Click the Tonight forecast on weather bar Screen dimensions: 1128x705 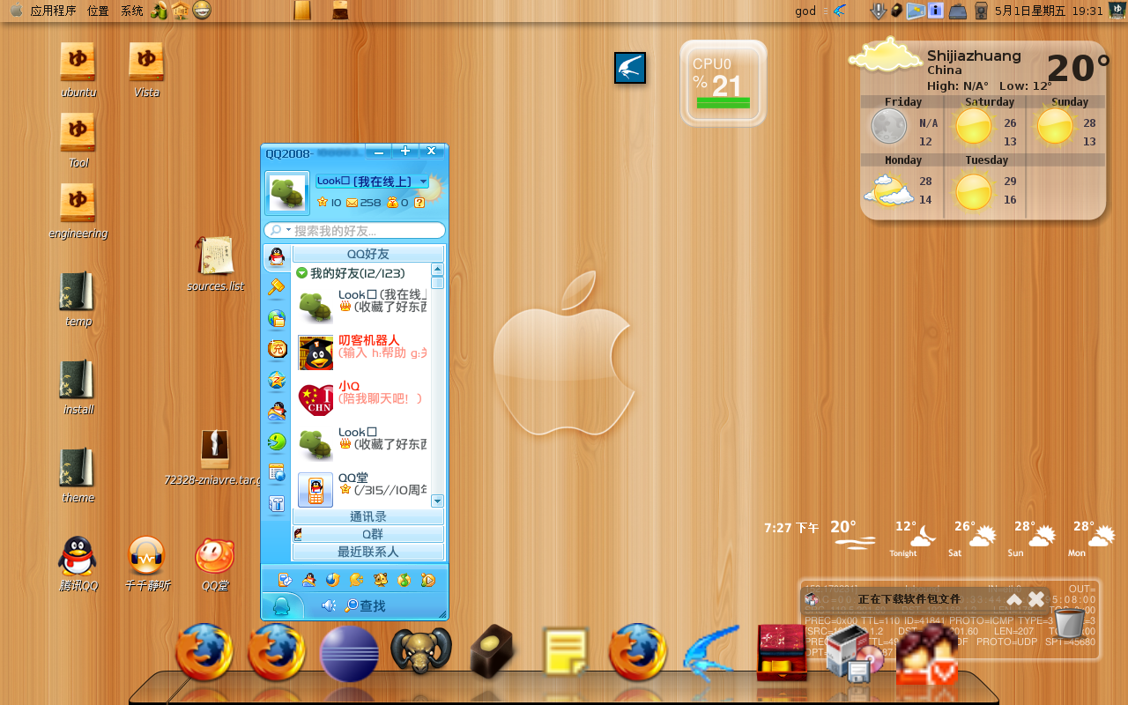(x=911, y=538)
